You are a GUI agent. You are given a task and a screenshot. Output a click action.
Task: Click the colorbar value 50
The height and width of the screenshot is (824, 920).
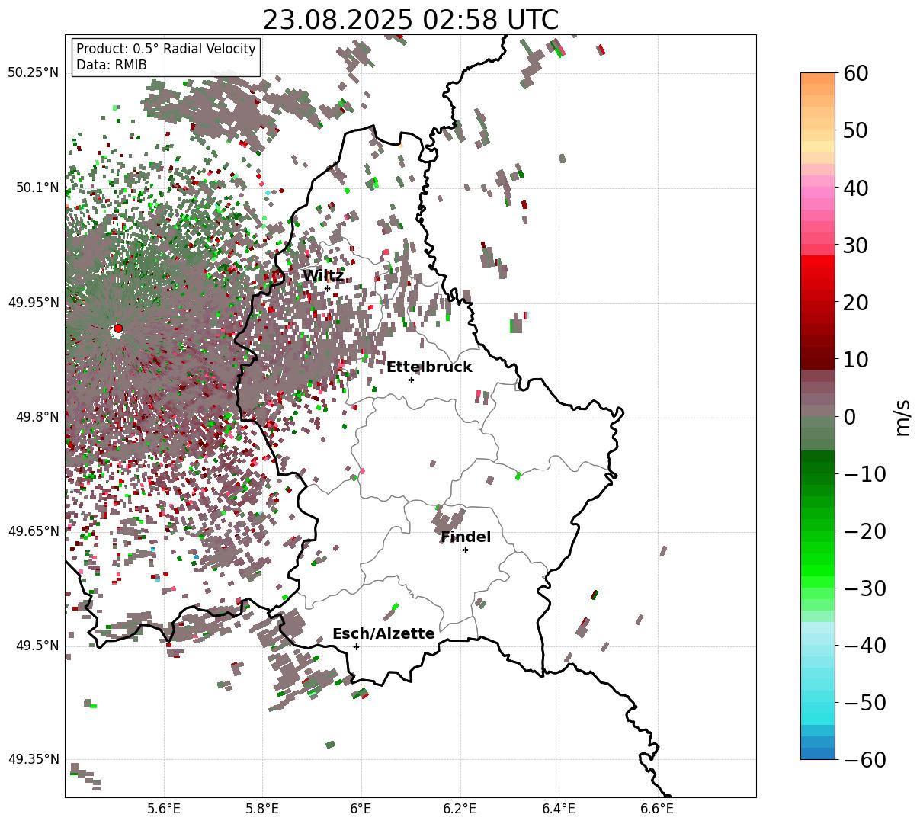click(x=855, y=130)
